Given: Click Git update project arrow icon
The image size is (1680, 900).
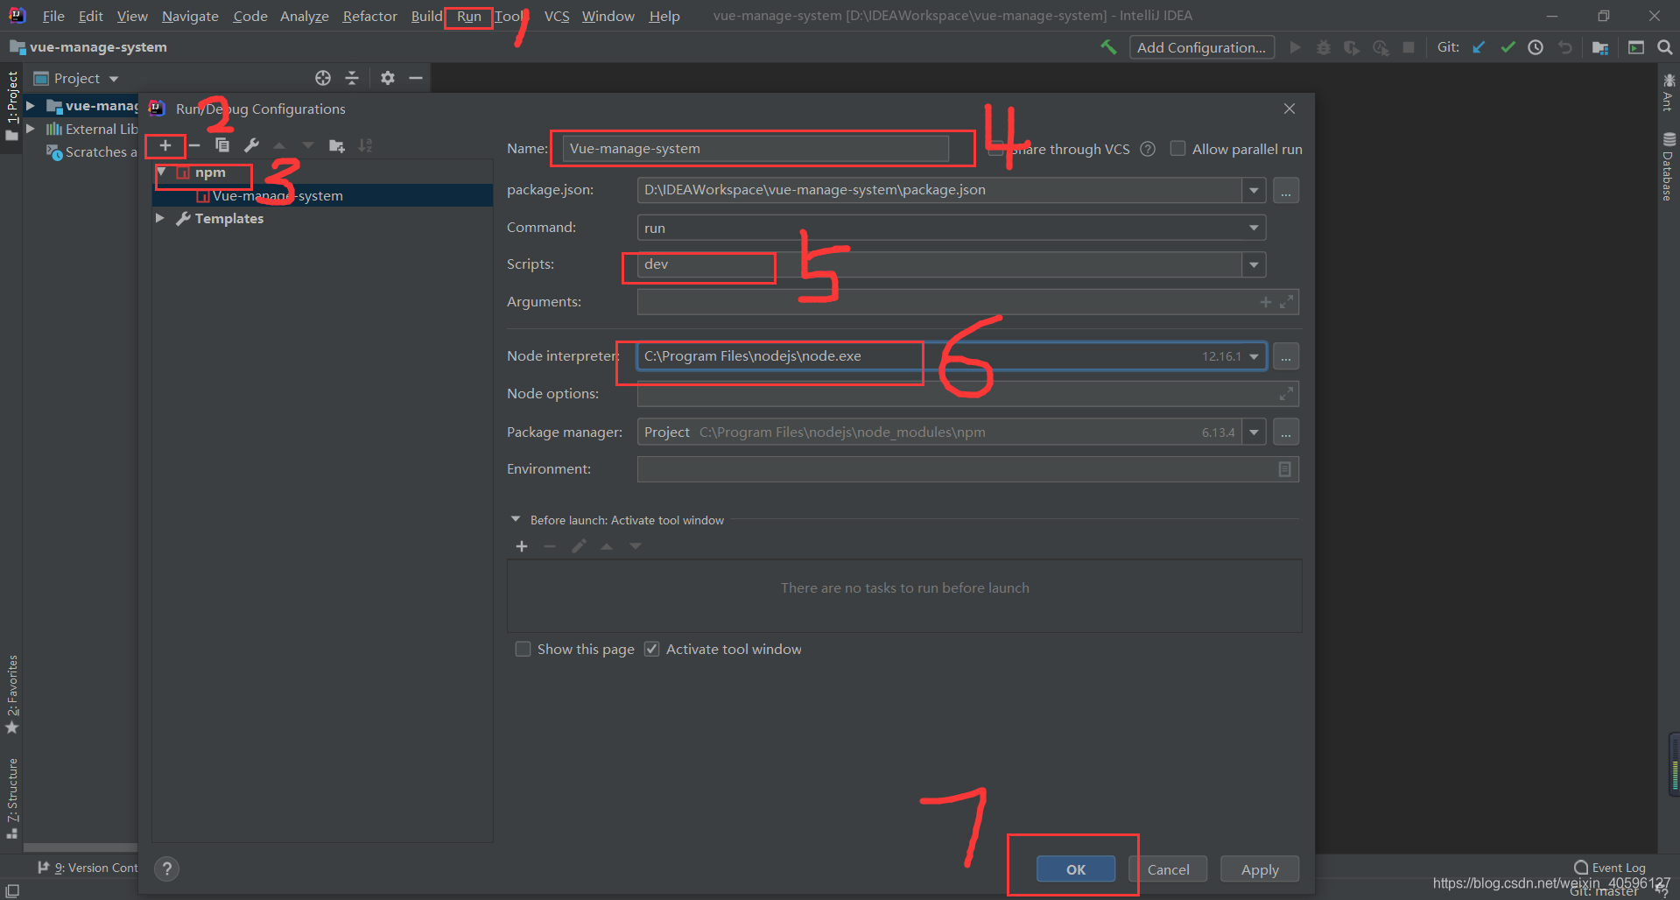Looking at the screenshot, I should pyautogui.click(x=1479, y=47).
